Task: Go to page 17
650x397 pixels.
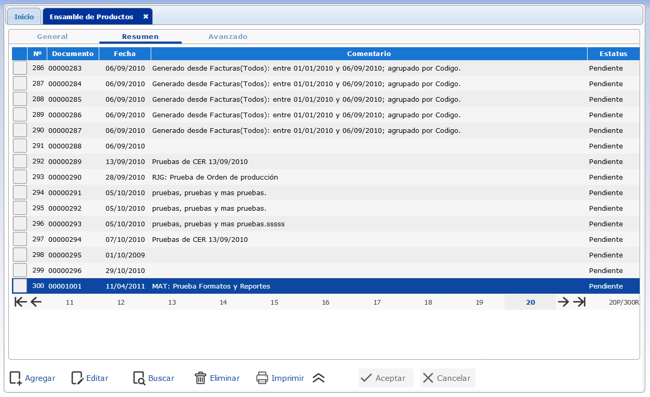Action: click(x=377, y=302)
